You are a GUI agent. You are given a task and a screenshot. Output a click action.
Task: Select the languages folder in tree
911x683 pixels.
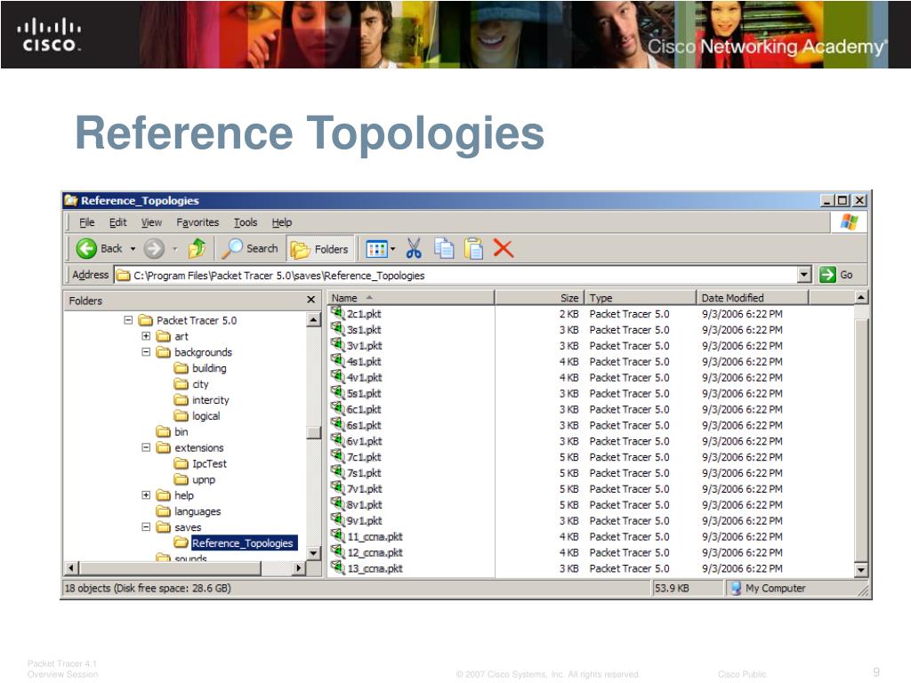click(189, 511)
